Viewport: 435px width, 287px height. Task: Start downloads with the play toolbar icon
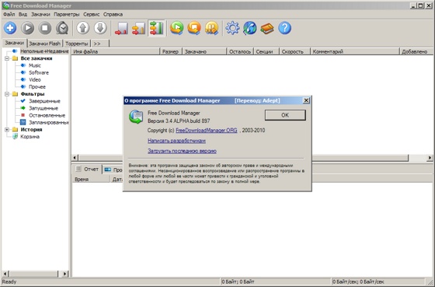27,28
